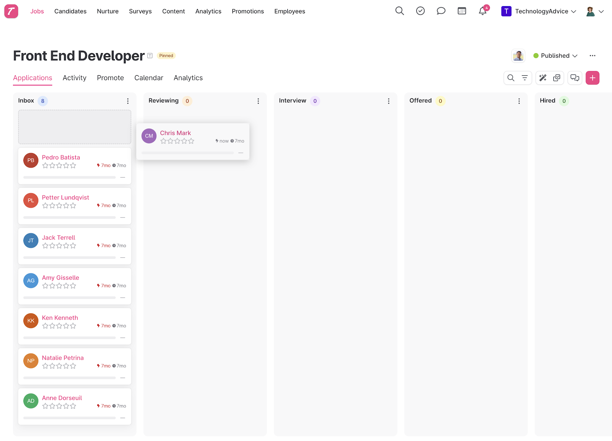
Task: Open global search in top bar
Action: (x=399, y=11)
